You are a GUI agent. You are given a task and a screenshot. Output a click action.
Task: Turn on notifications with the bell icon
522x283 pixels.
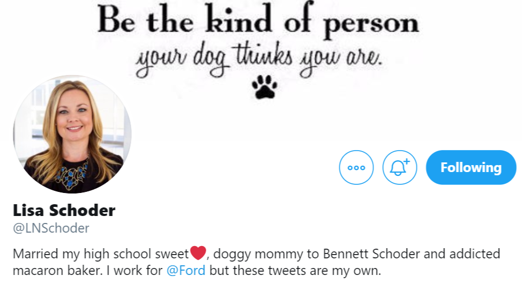(x=399, y=167)
